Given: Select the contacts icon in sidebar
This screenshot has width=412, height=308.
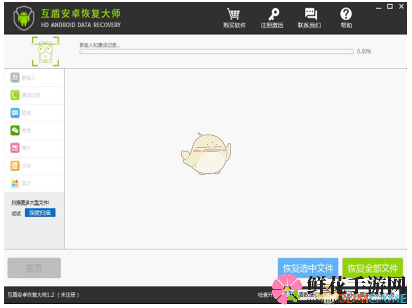Looking at the screenshot, I should pyautogui.click(x=15, y=78).
